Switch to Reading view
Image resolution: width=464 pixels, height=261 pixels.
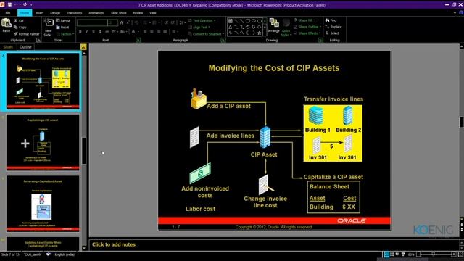(397, 254)
